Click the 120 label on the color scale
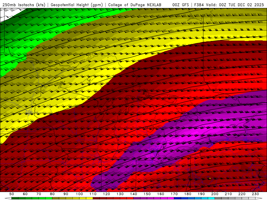The height and width of the screenshot is (200, 267). coord(106,194)
